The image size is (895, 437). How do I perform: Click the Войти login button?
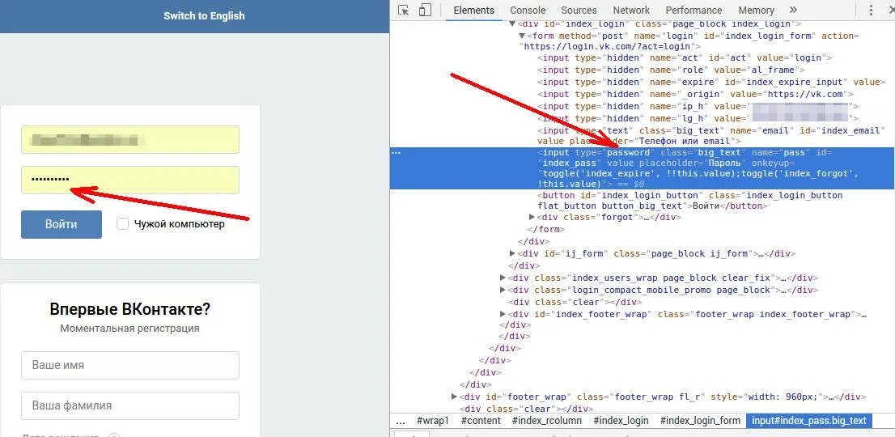pos(62,224)
